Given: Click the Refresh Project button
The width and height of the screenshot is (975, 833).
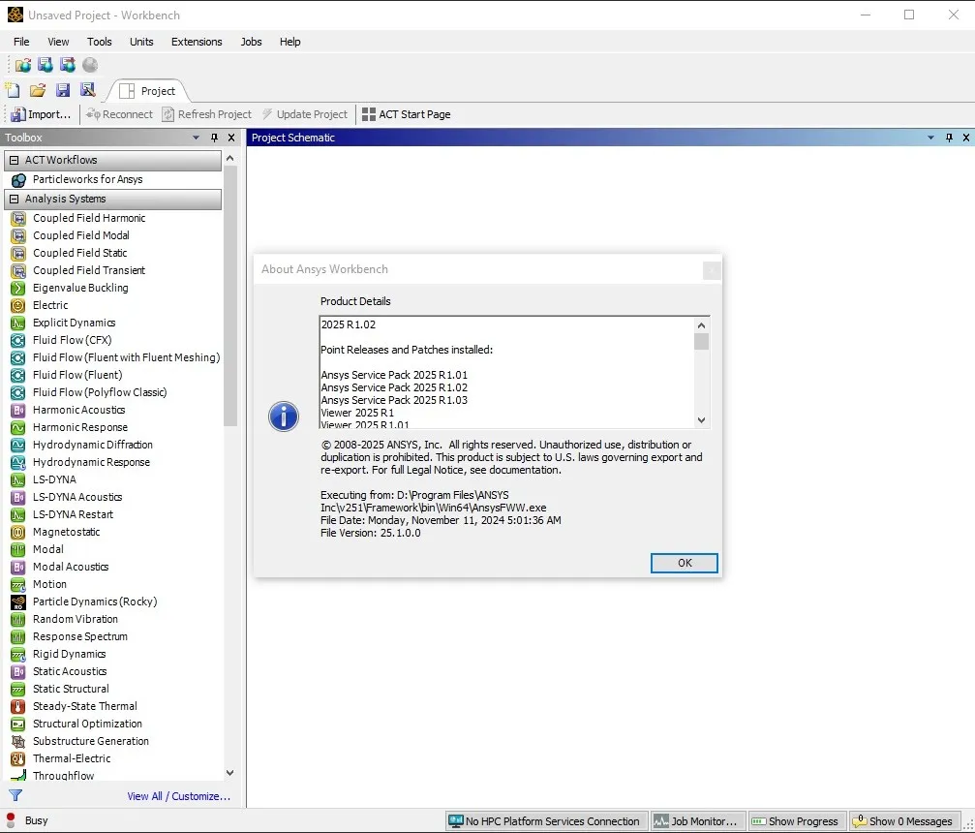Looking at the screenshot, I should pyautogui.click(x=207, y=114).
